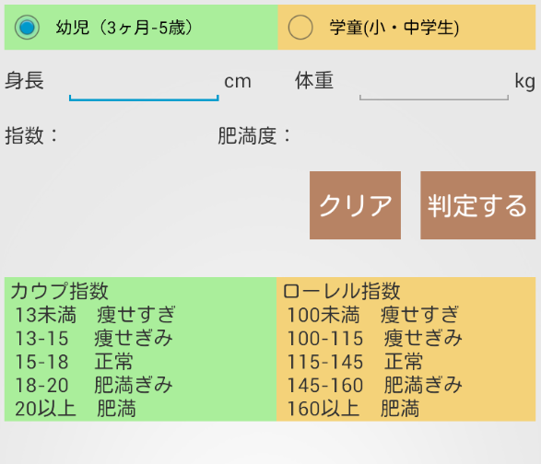Click the 160以上 肥満 row
541x464 pixels.
point(353,409)
